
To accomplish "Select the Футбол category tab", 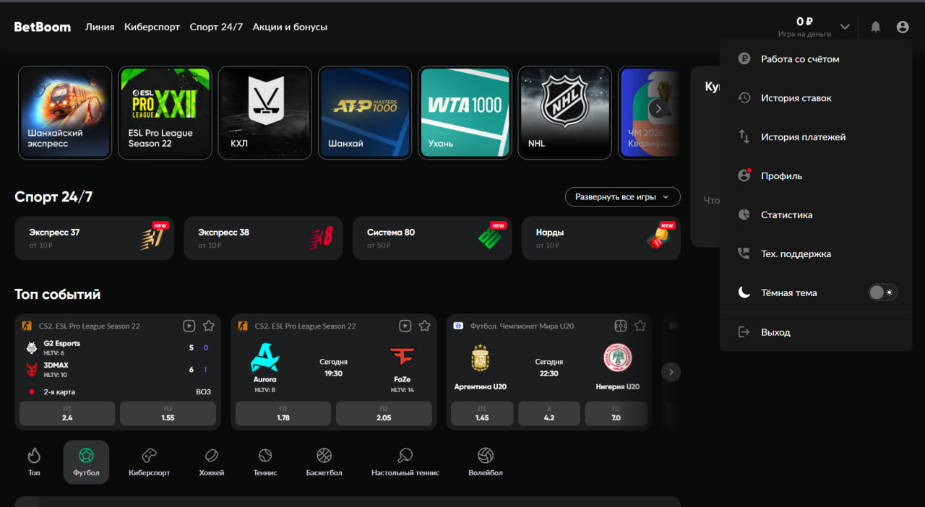I will click(x=86, y=462).
